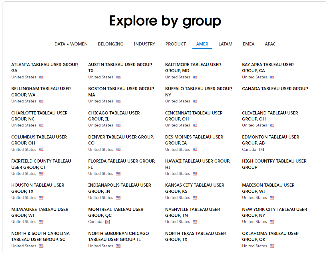Open the DATA + WOMEN tab
Viewport: 330px width, 253px height.
(x=71, y=44)
